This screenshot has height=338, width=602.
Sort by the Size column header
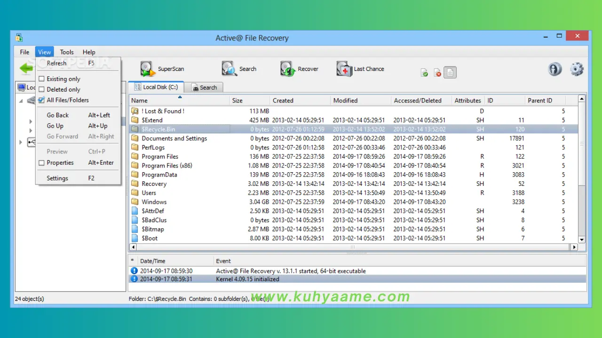250,100
